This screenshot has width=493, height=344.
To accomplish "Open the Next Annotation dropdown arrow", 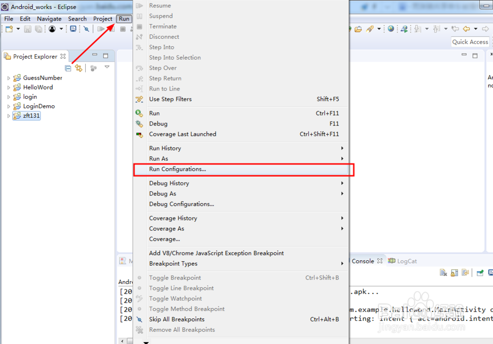I will tap(426, 29).
